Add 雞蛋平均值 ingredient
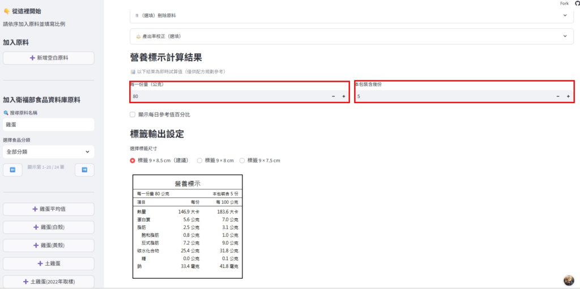This screenshot has height=289, width=580. click(x=49, y=209)
